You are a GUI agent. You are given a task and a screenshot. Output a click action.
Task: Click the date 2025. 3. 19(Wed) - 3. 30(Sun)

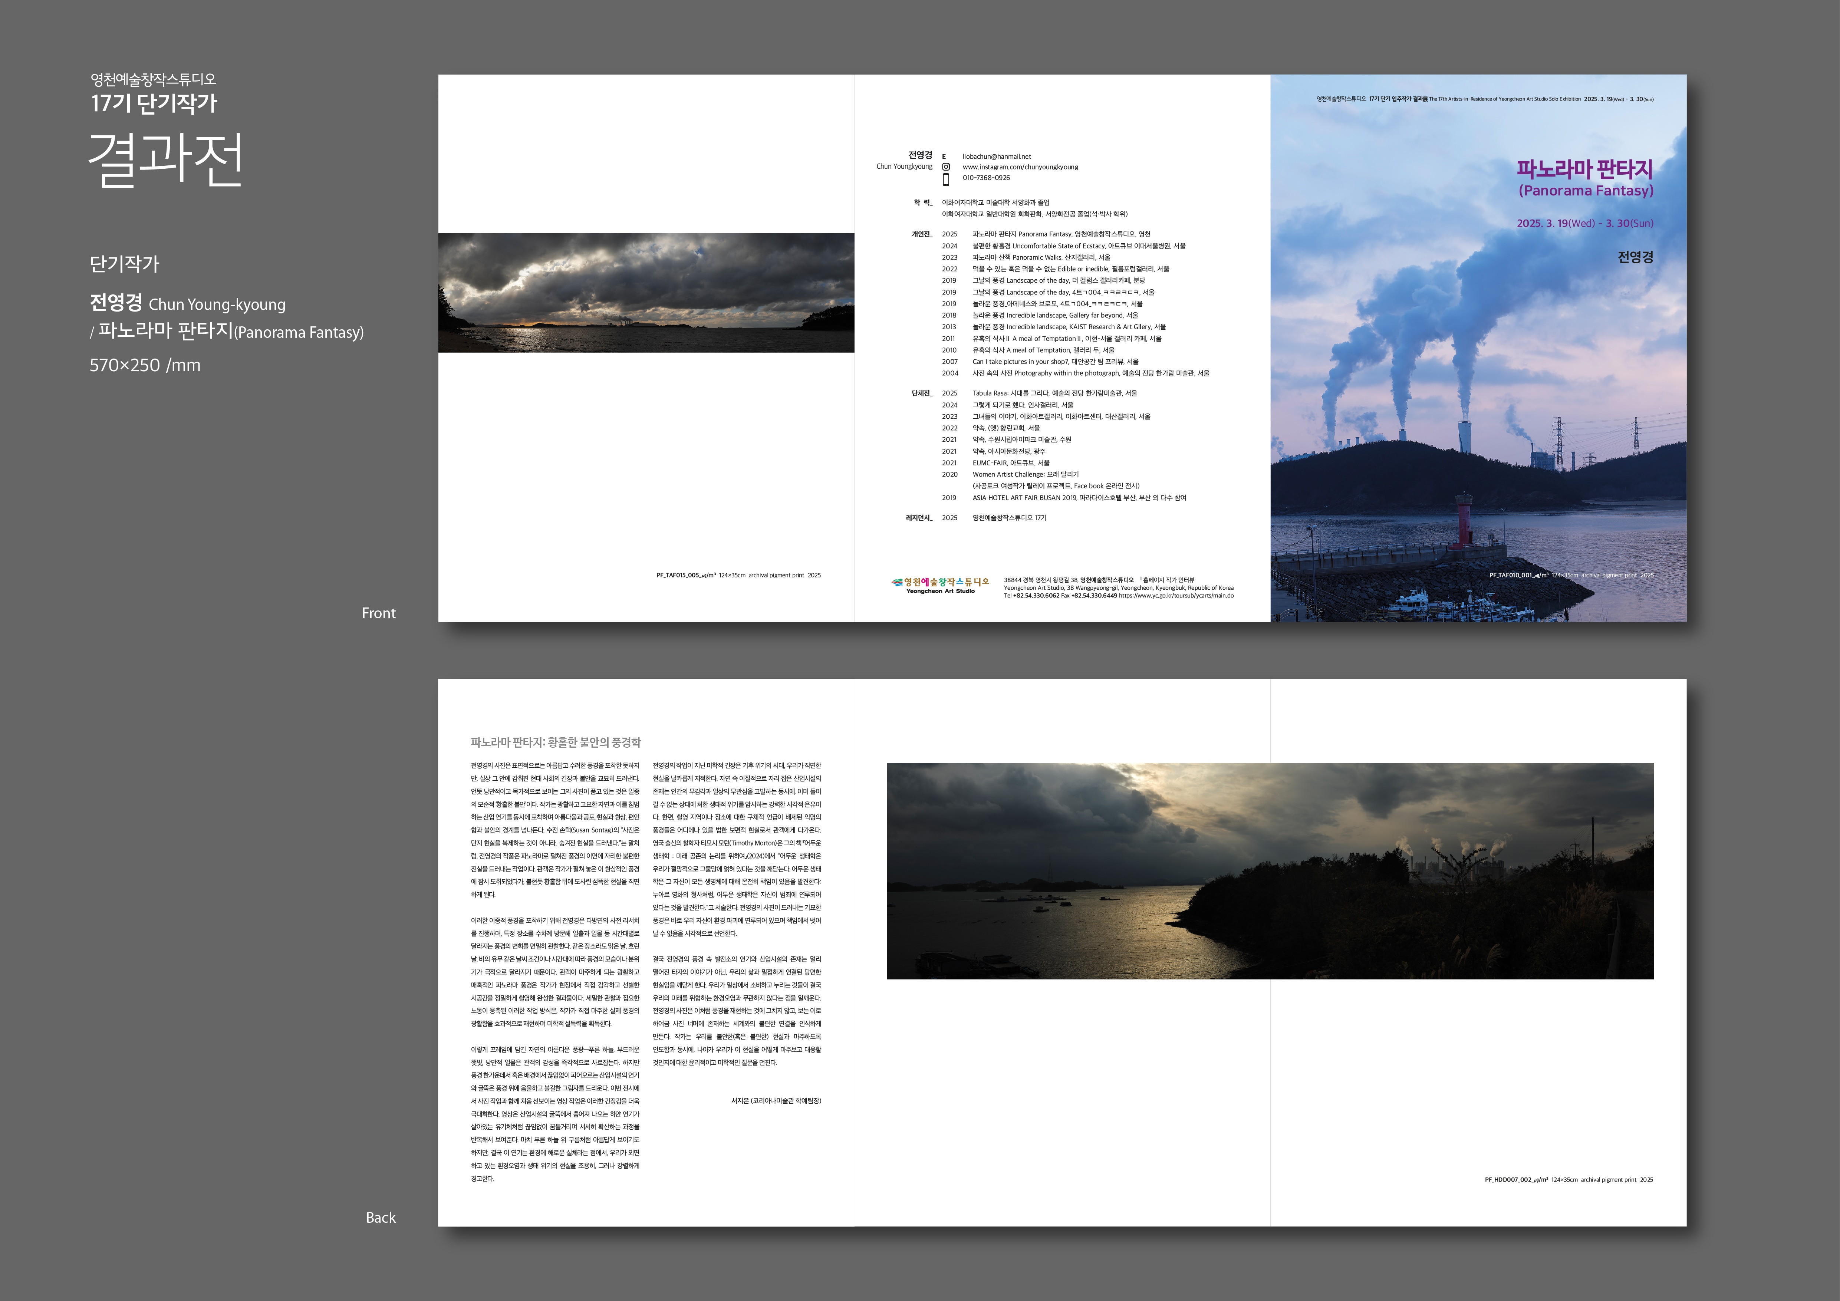pos(1584,224)
